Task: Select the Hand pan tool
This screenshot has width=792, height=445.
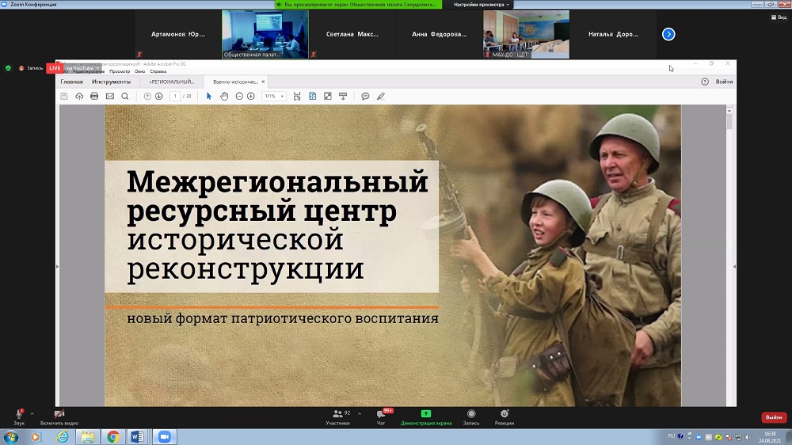Action: point(224,96)
